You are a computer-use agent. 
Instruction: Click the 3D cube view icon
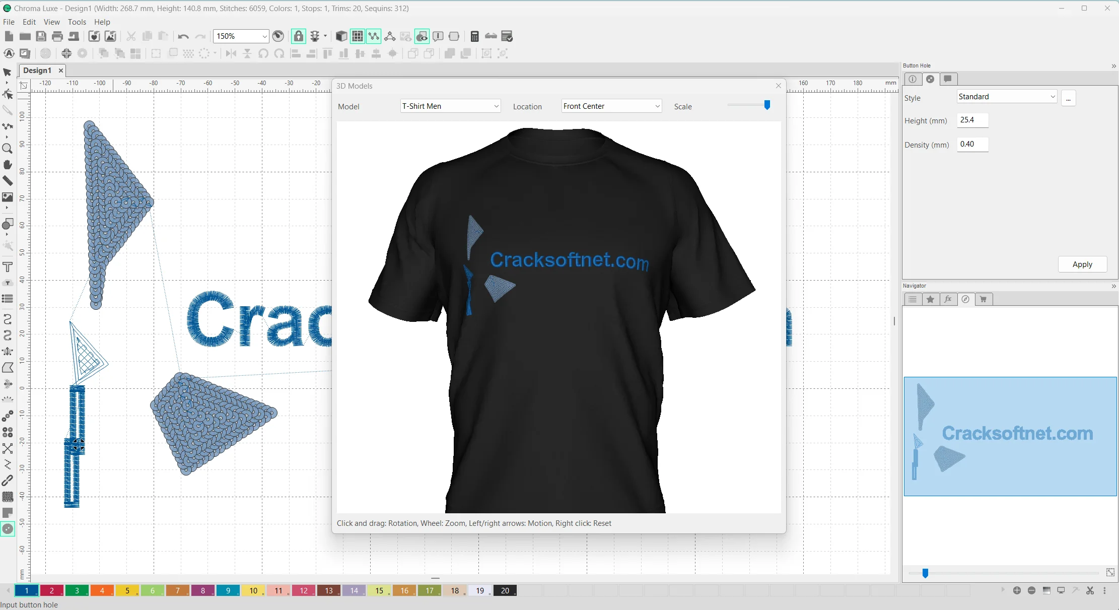(341, 36)
